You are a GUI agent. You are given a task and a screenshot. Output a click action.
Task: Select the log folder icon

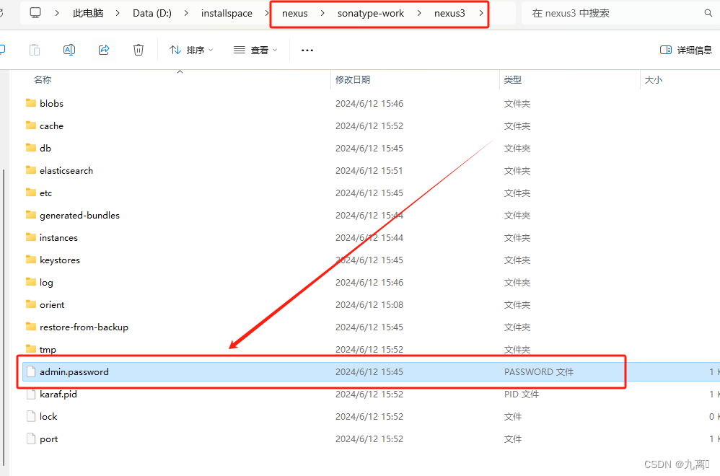[31, 282]
